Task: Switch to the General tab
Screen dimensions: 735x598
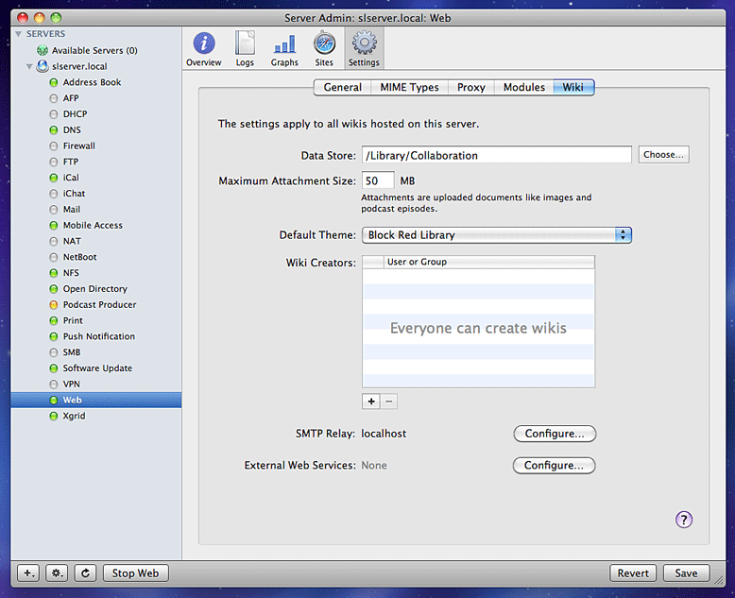Action: (x=343, y=87)
